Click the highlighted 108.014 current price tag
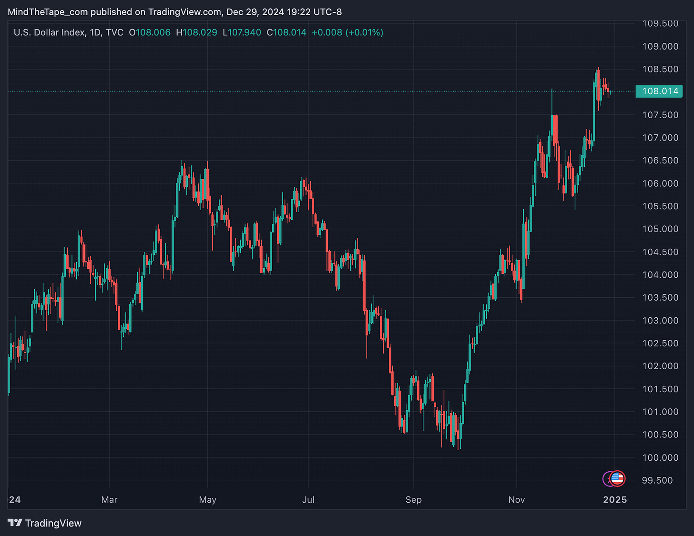 click(x=659, y=91)
